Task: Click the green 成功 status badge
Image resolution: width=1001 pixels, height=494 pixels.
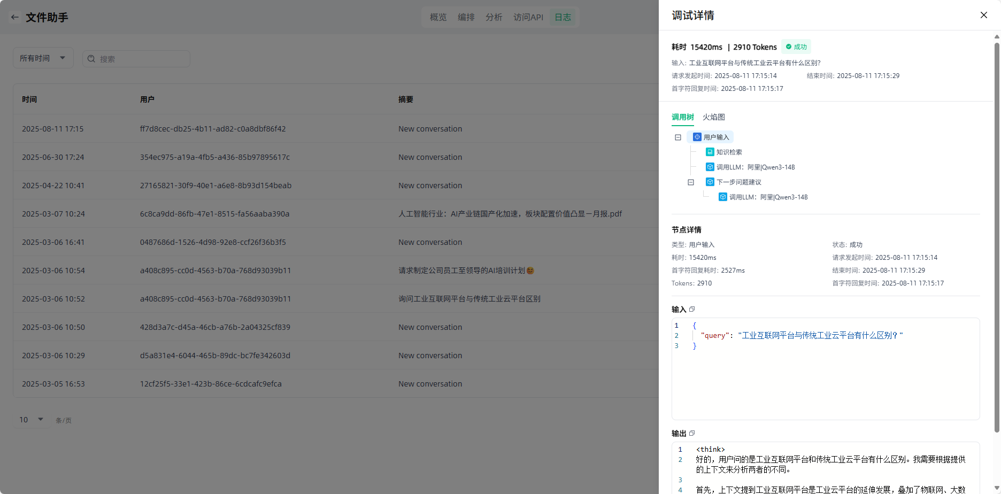Action: click(796, 47)
